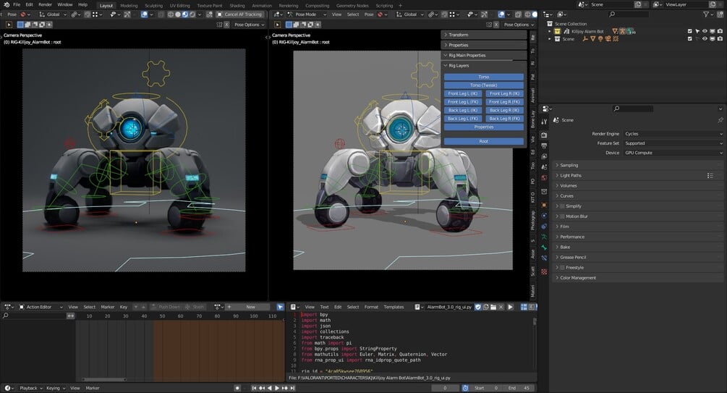This screenshot has width=727, height=393.
Task: Click the snapping magnet icon in left viewport header
Action: pos(87,14)
